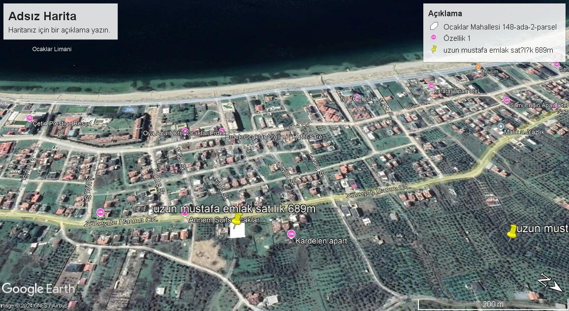Click the 'Ocaklar Limani' label over the sea

(52, 49)
